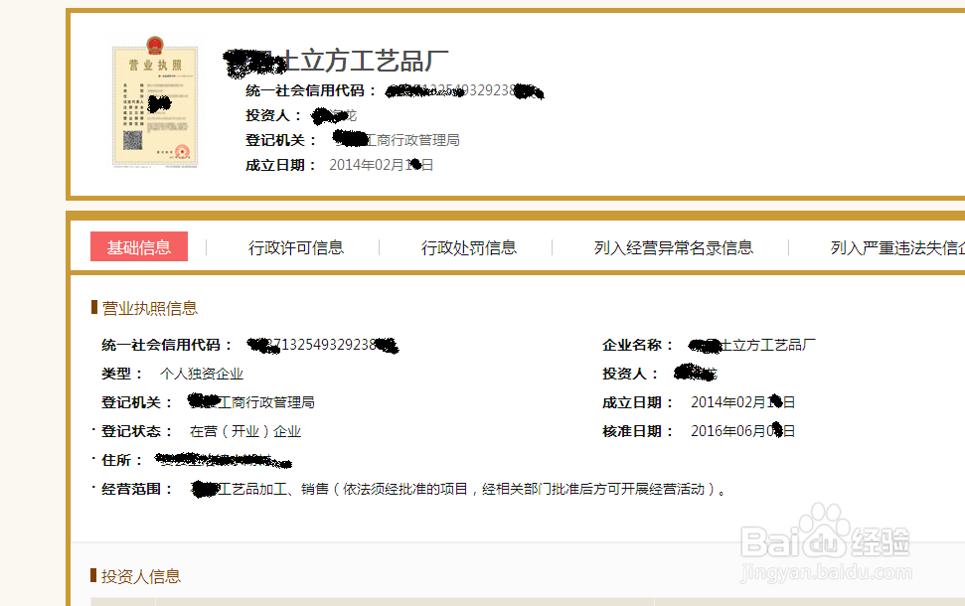Click the national emblem atop the license image
The image size is (965, 606).
coord(154,46)
